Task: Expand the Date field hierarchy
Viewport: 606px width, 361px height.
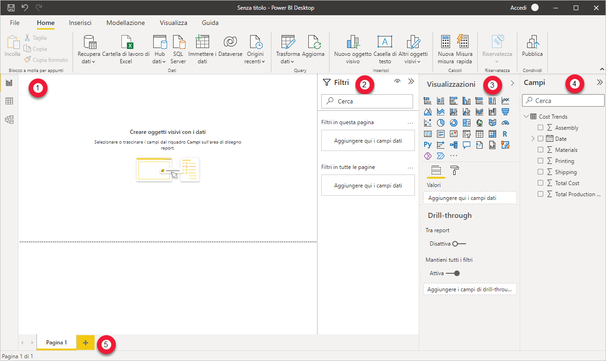Action: coord(533,139)
